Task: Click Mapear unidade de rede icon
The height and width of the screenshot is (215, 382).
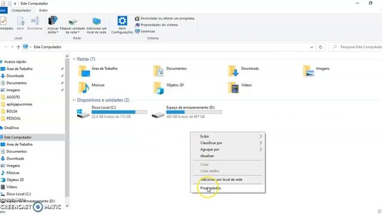Action: pyautogui.click(x=73, y=22)
